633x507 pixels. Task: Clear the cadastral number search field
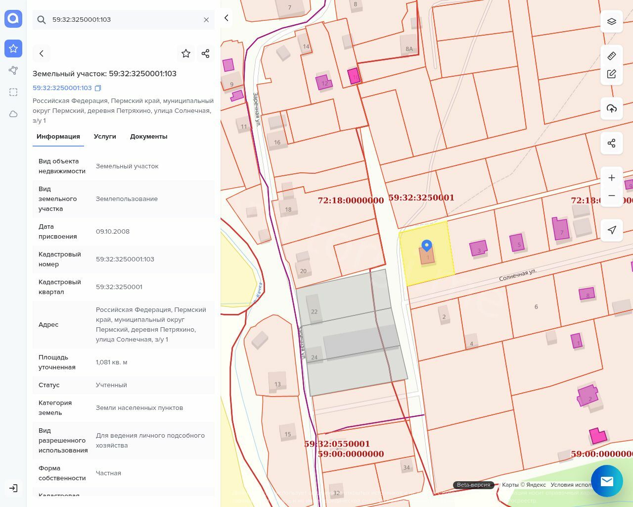click(206, 20)
